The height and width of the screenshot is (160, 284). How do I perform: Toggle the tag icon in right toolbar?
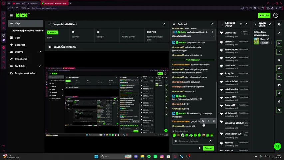(x=279, y=110)
